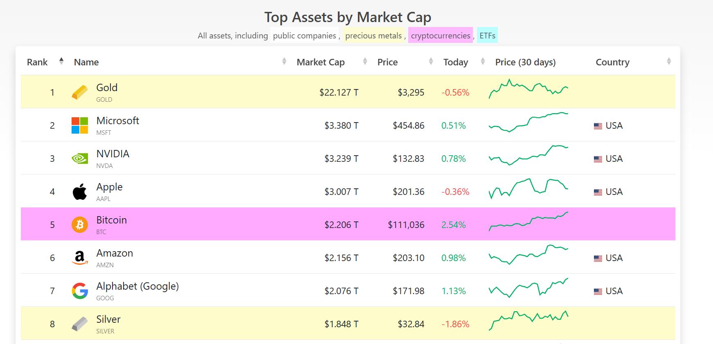Open the Alphabet (Google) asset page

tap(137, 286)
